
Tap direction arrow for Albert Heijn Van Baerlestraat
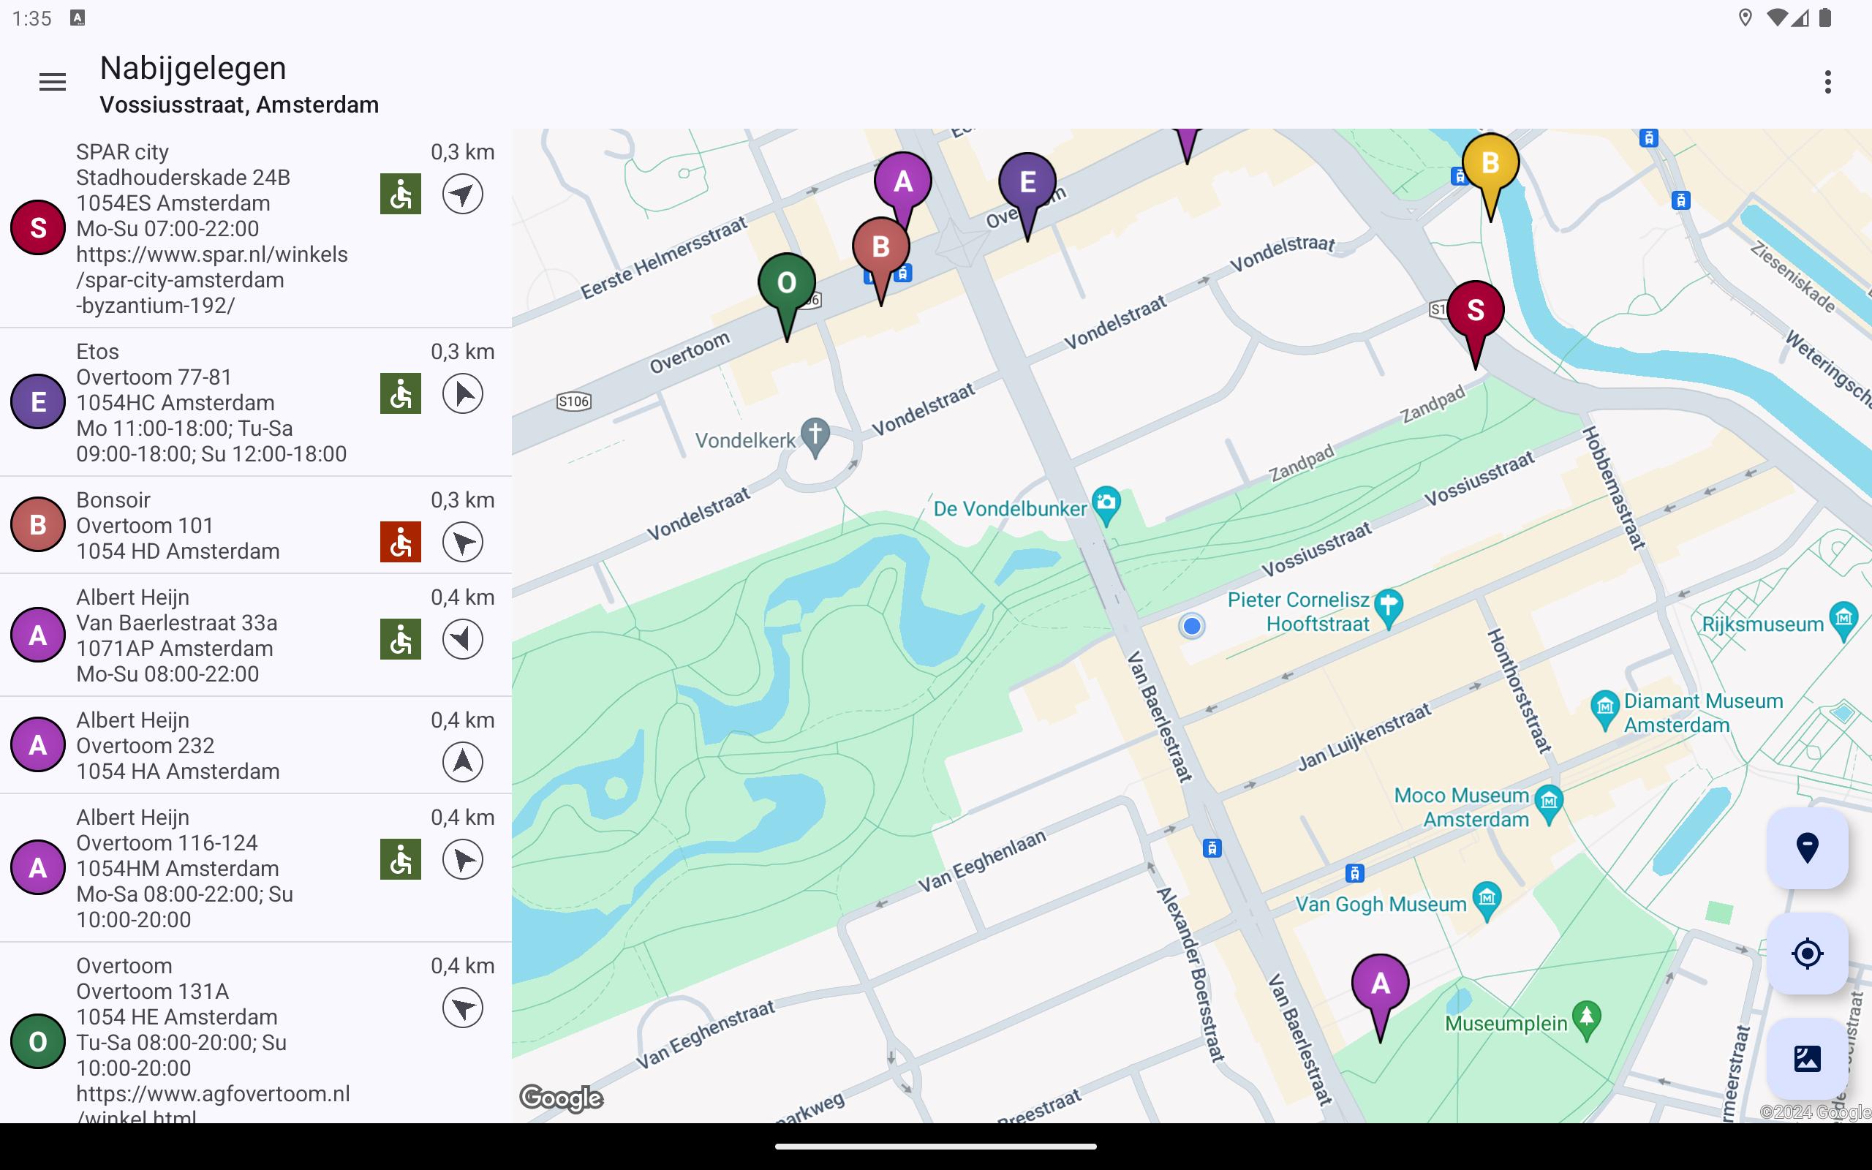pyautogui.click(x=463, y=639)
